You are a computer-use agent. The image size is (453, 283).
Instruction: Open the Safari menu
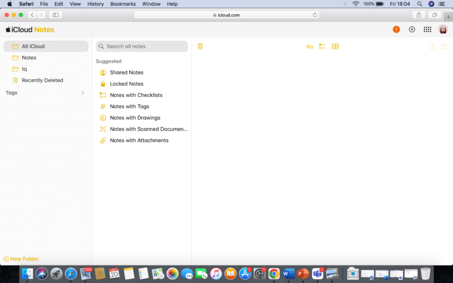click(x=26, y=4)
